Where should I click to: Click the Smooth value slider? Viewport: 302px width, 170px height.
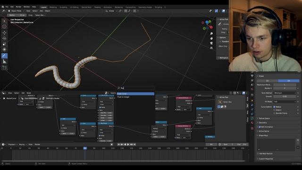285,96
